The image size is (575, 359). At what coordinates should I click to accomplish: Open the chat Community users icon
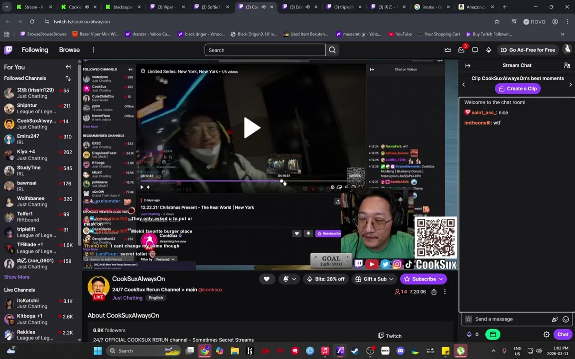pyautogui.click(x=567, y=66)
